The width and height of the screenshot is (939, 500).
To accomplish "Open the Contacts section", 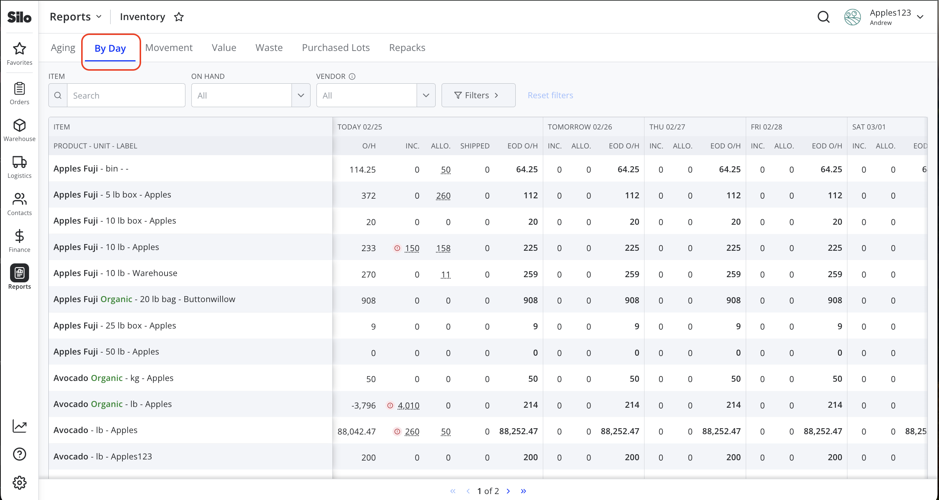I will 19,204.
